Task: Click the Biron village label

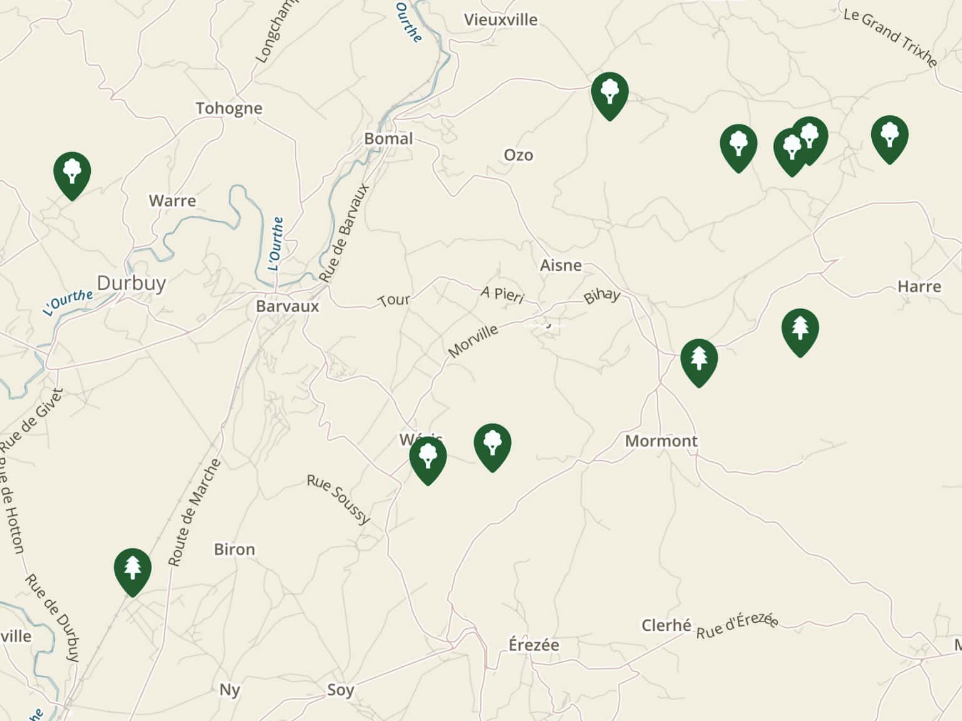Action: pos(234,549)
